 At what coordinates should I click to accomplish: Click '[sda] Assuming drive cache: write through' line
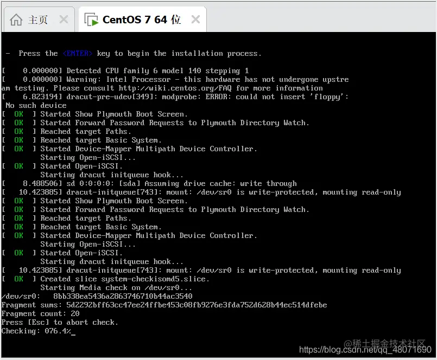point(149,184)
